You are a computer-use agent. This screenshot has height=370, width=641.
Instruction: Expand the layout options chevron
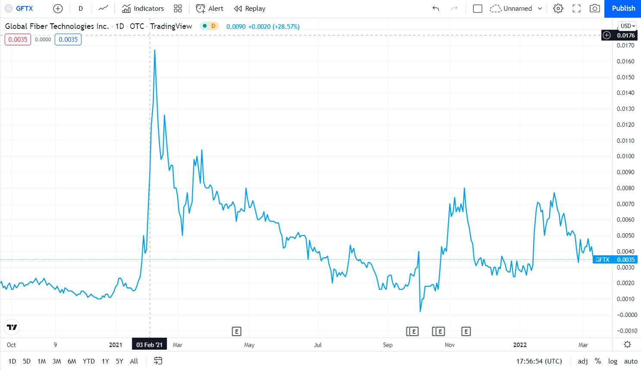(x=540, y=9)
